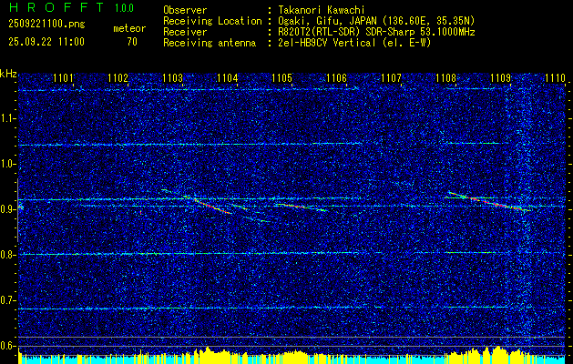The width and height of the screenshot is (573, 364).
Task: Click the 'Observer' field label
Action: (x=185, y=10)
